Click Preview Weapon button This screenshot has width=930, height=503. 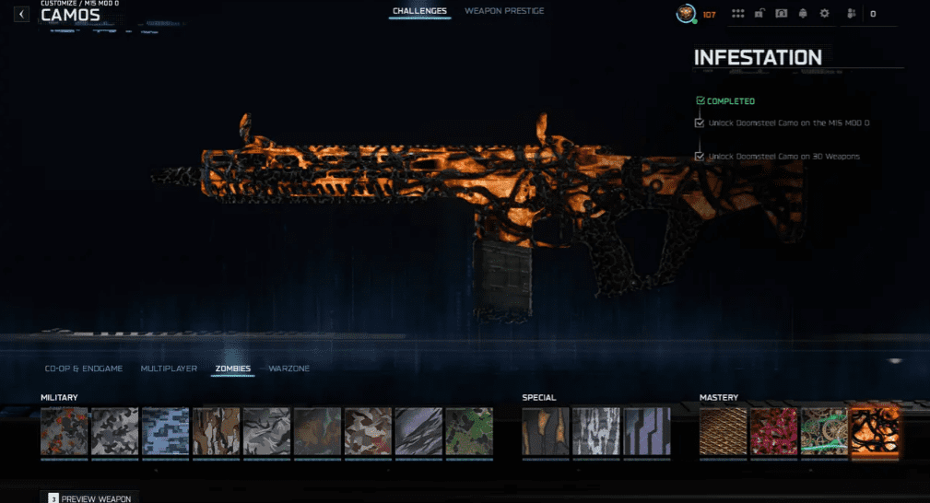click(x=94, y=498)
